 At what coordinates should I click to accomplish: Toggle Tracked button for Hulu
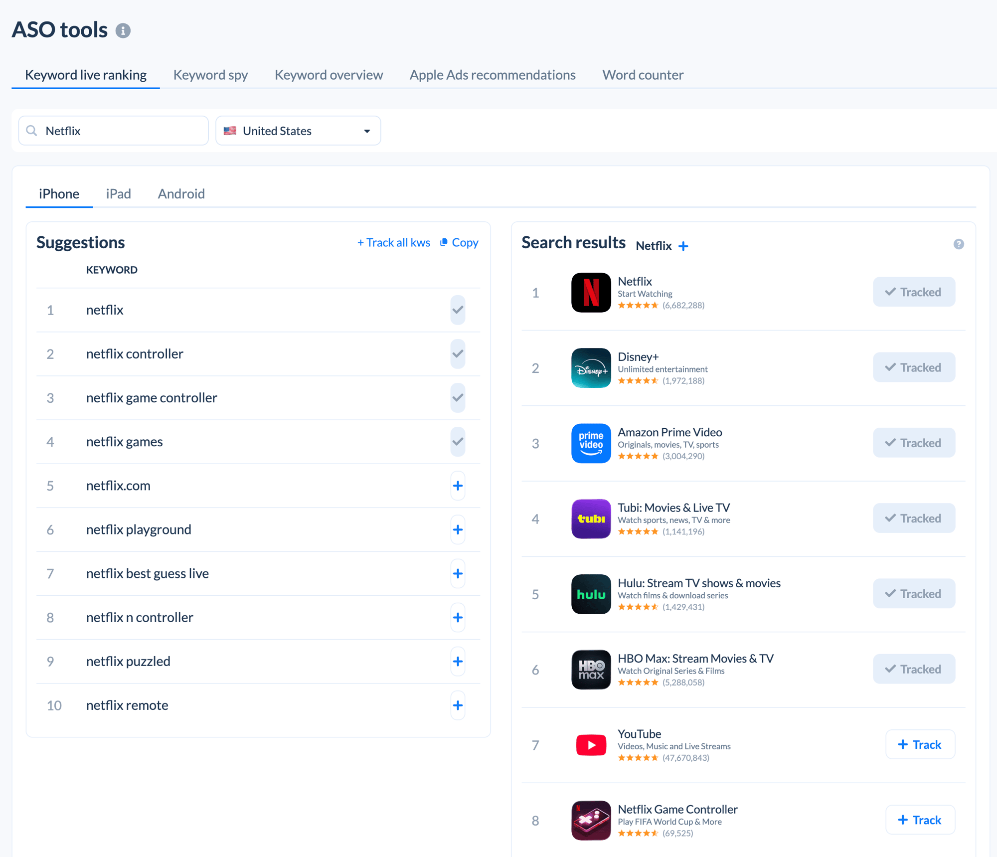[x=914, y=594]
